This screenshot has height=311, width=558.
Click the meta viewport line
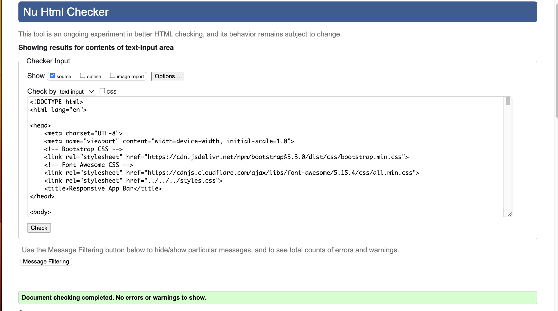click(x=169, y=141)
